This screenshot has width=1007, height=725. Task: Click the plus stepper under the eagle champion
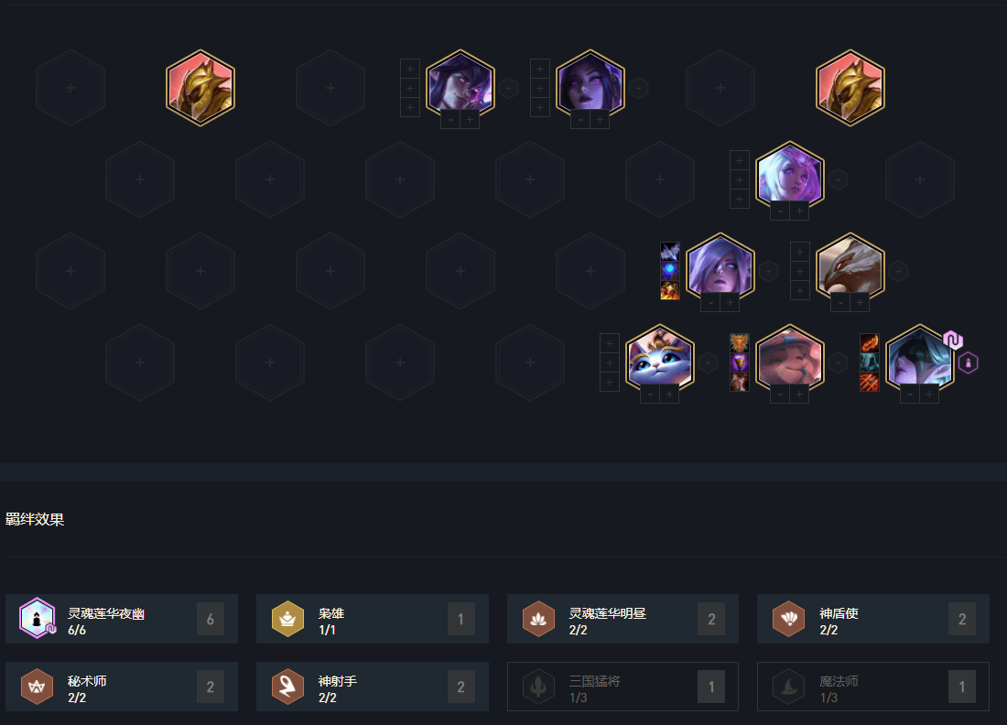[x=860, y=302]
